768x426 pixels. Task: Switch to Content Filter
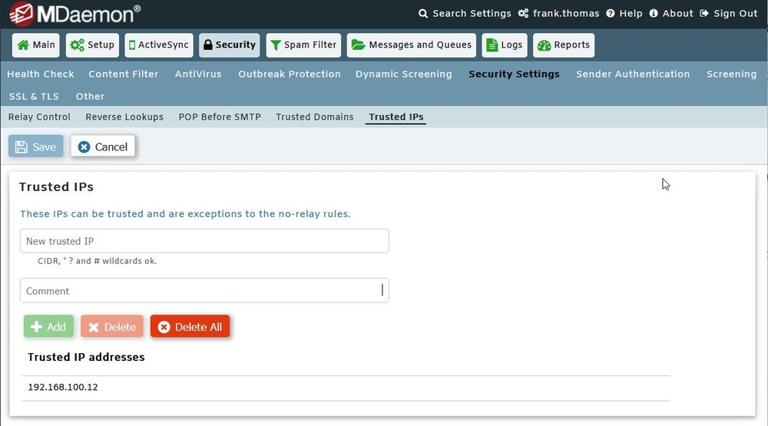click(124, 74)
